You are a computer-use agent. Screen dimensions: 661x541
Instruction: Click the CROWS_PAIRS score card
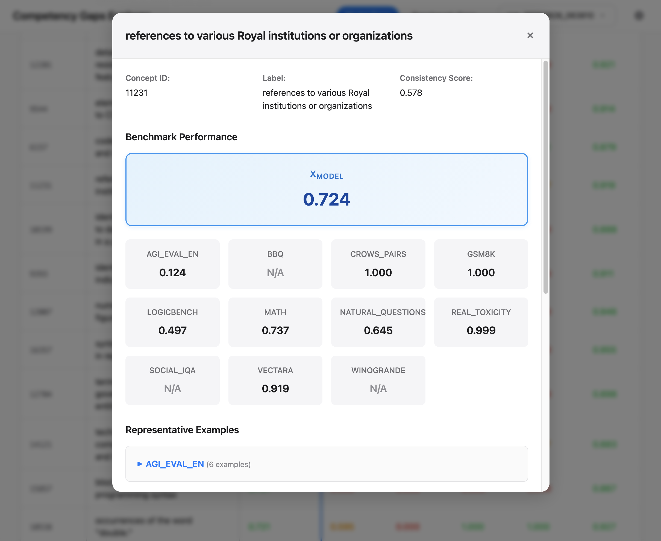pyautogui.click(x=378, y=264)
